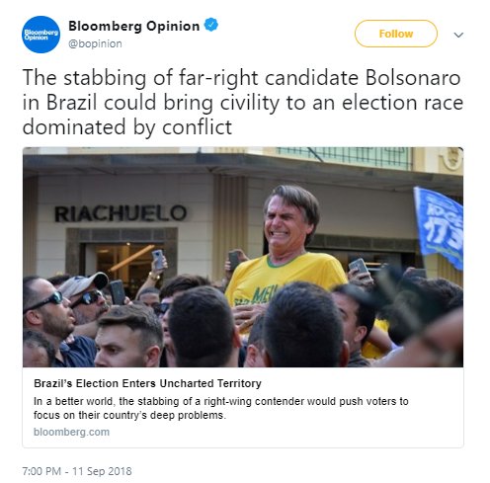Image resolution: width=490 pixels, height=483 pixels.
Task: Open the Bloomberg Opinion profile avatar
Action: [x=41, y=35]
